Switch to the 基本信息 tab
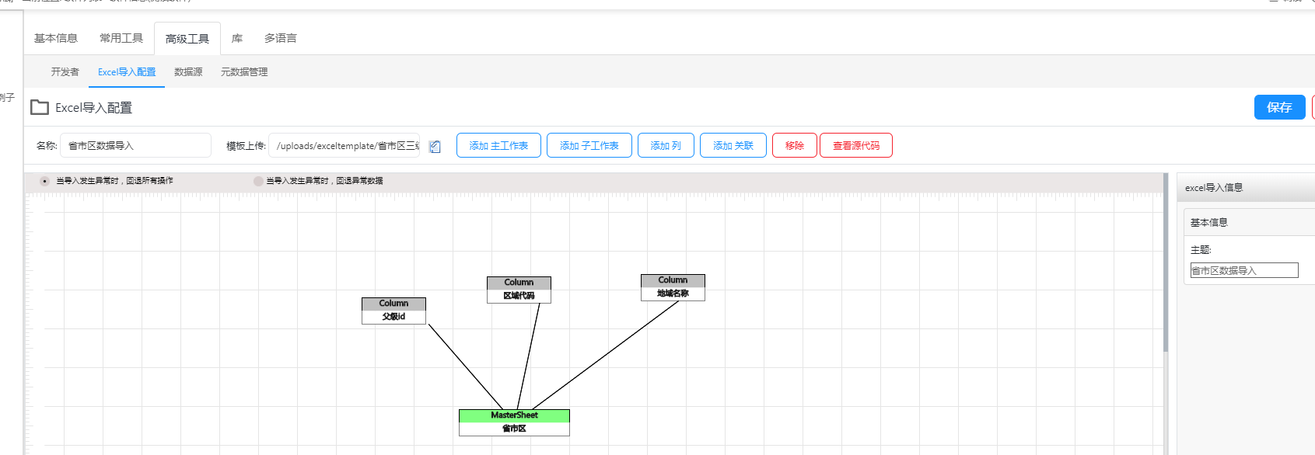The image size is (1315, 455). (x=56, y=38)
